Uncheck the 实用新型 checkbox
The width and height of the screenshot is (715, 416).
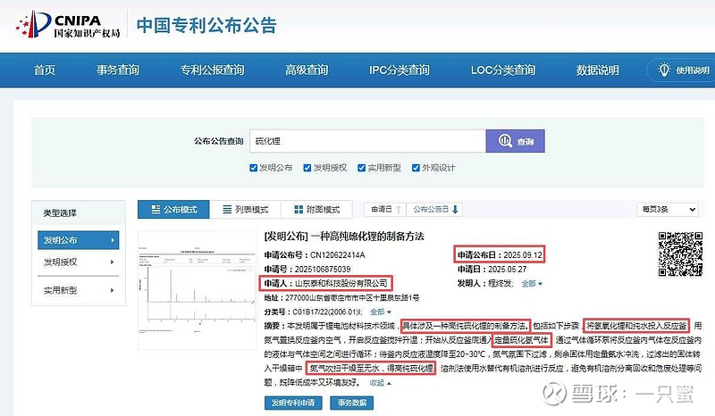point(362,168)
